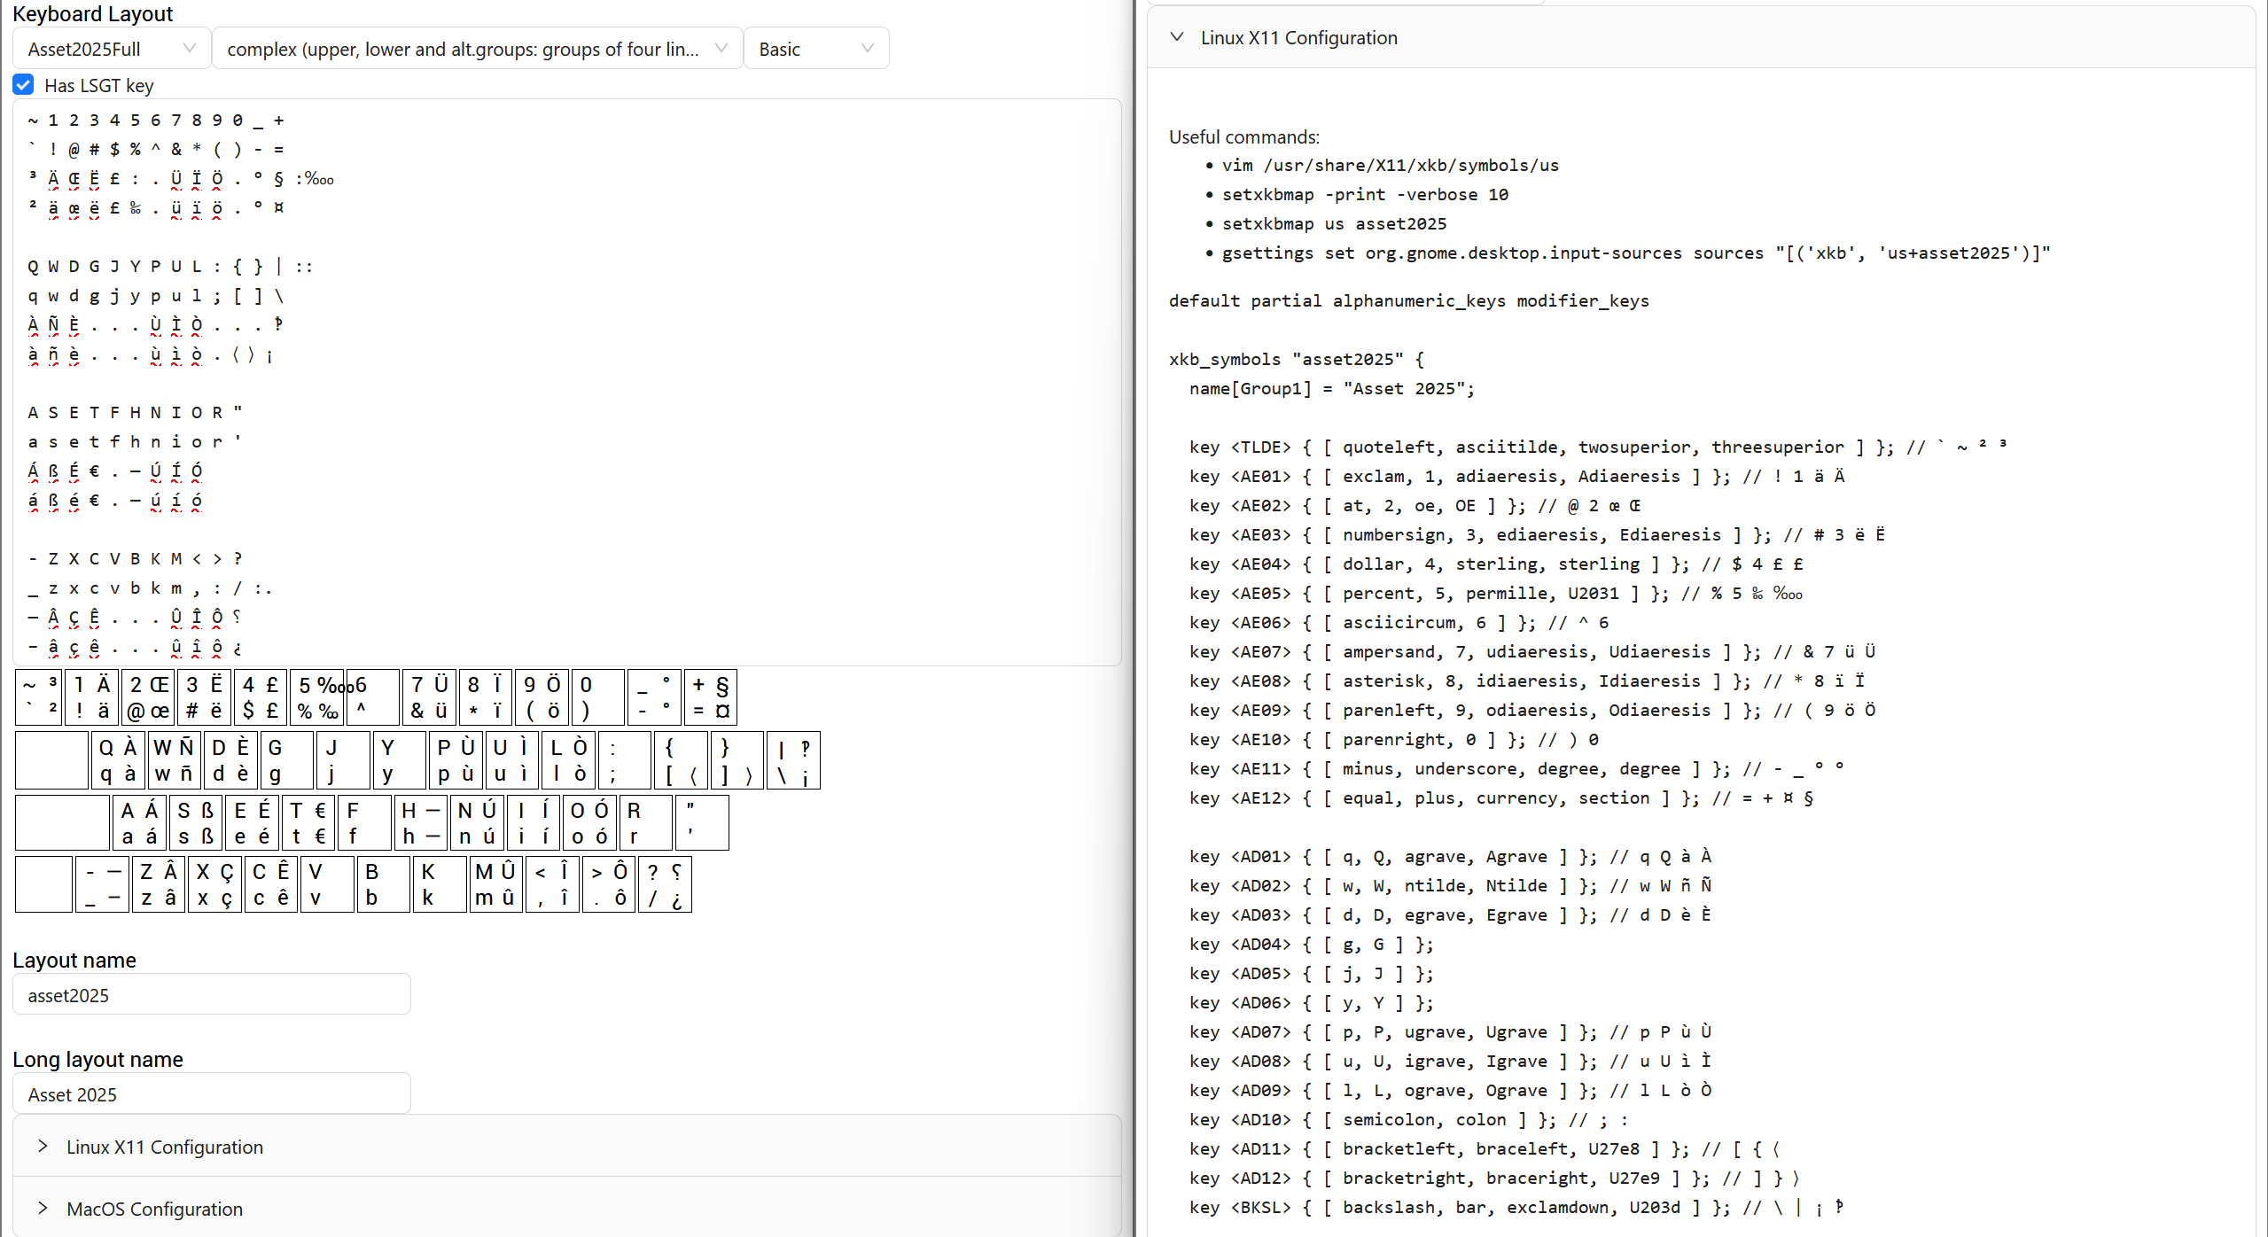This screenshot has width=2268, height=1237.
Task: Click the 5 percent key in keyboard preview
Action: coord(317,697)
